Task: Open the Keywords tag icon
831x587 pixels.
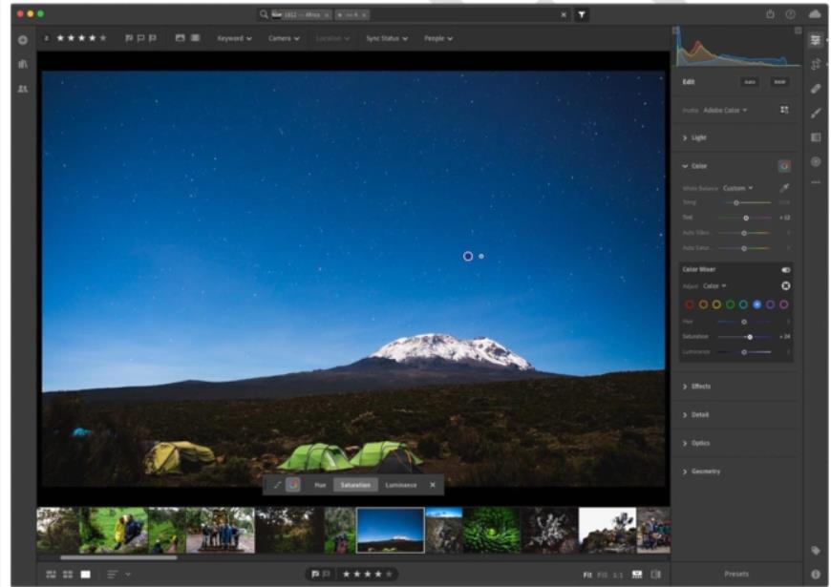Action: tap(816, 551)
